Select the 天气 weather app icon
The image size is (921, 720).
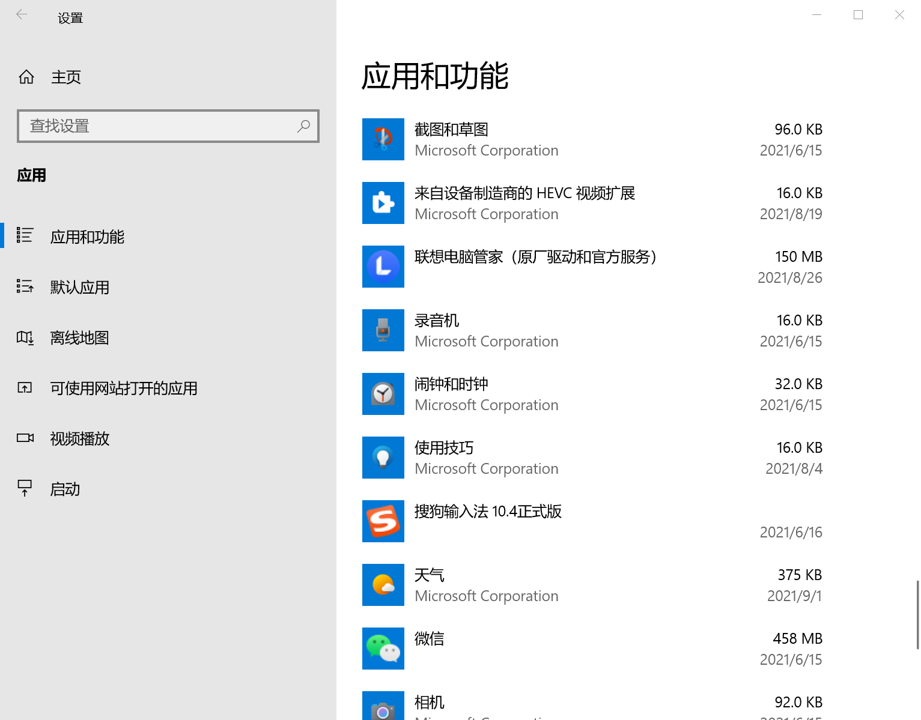point(383,585)
